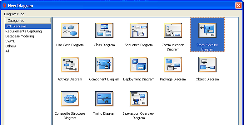Choose the Activity Diagram icon
This screenshot has height=125, width=244.
[70, 65]
